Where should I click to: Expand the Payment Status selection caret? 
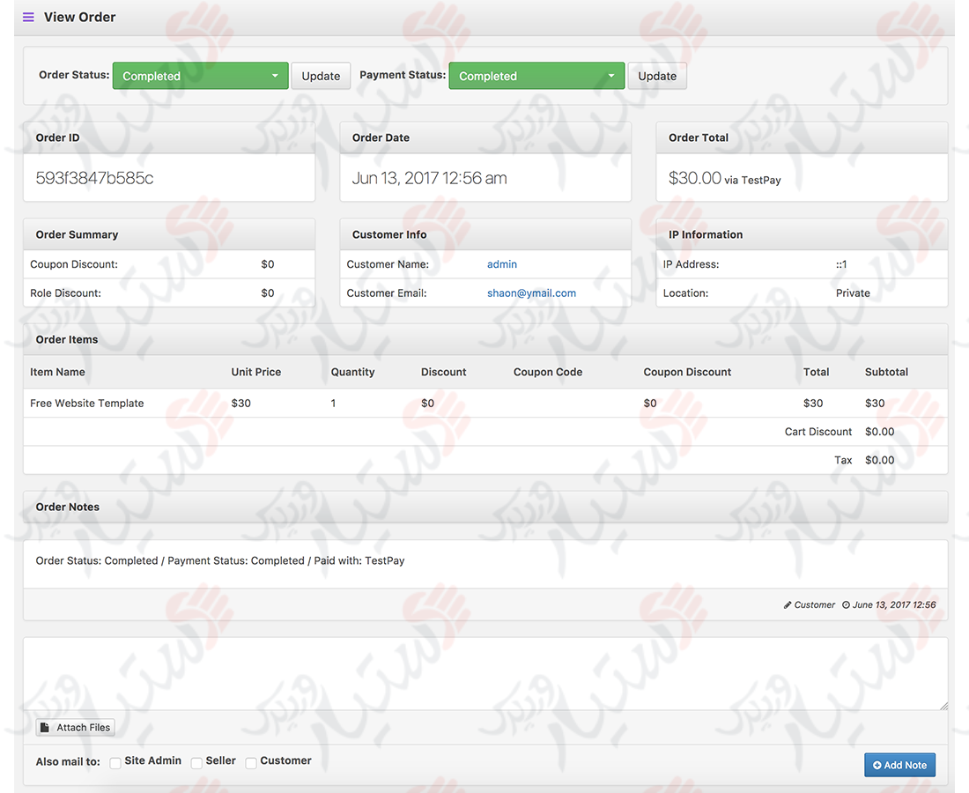(612, 76)
